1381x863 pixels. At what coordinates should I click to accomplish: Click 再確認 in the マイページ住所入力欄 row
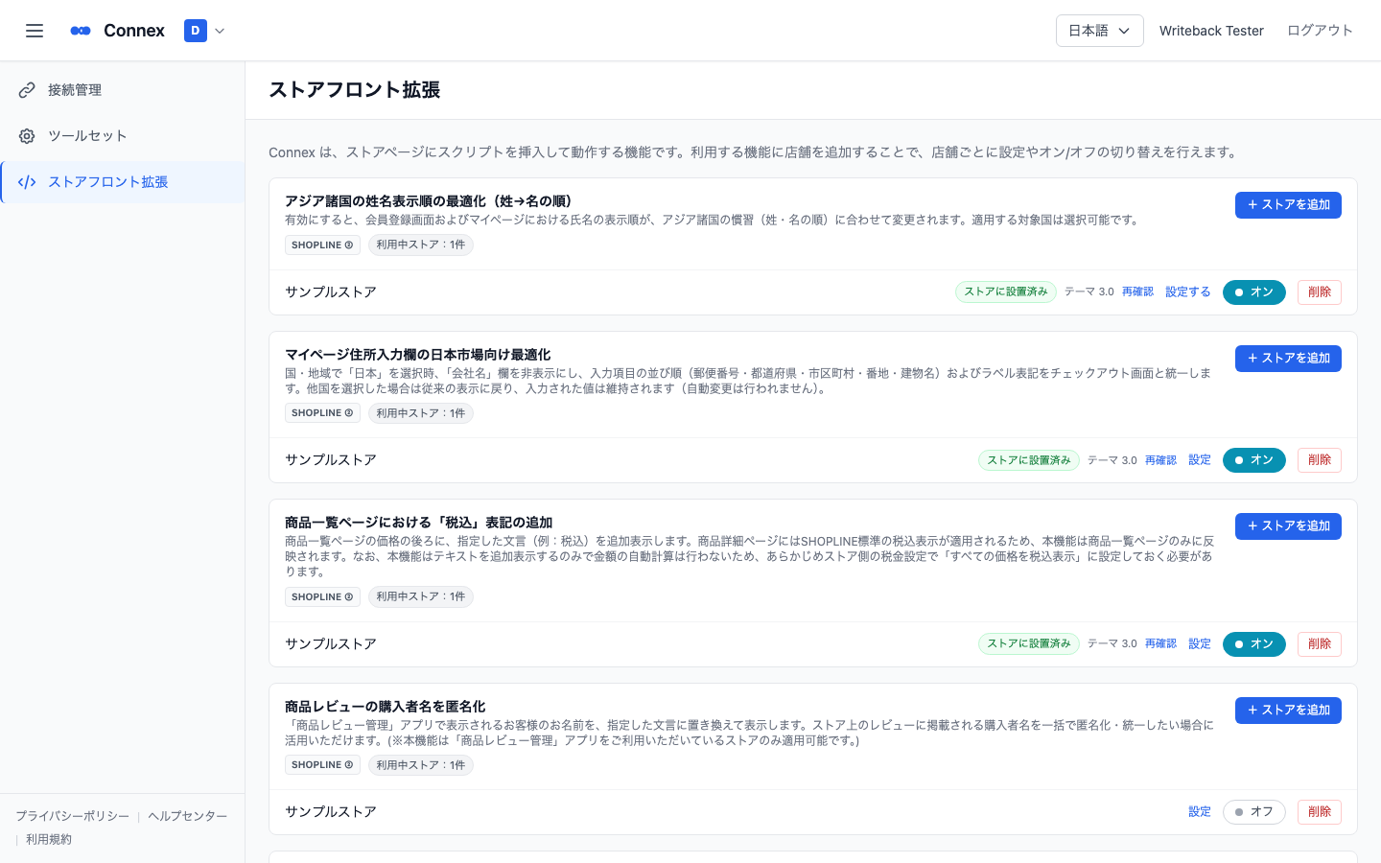(x=1160, y=460)
